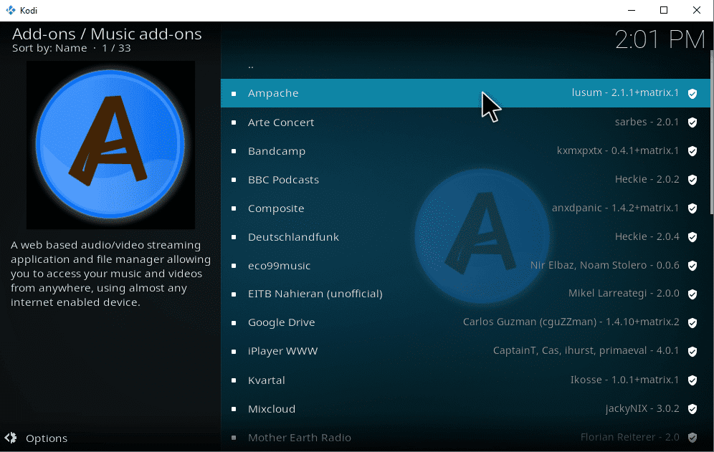The image size is (714, 452).
Task: Click the shield icon beside Mixcloud
Action: click(x=692, y=408)
